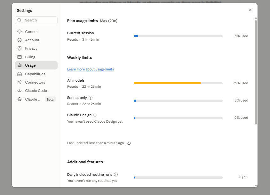270x195 pixels.
Task: Click info icon next to Daily routine runs
Action: point(116,175)
